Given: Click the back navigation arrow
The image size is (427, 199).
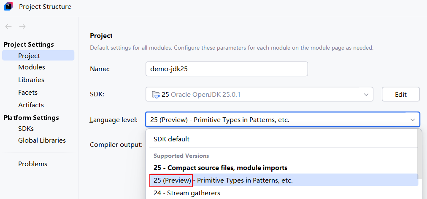Looking at the screenshot, I should 8,27.
